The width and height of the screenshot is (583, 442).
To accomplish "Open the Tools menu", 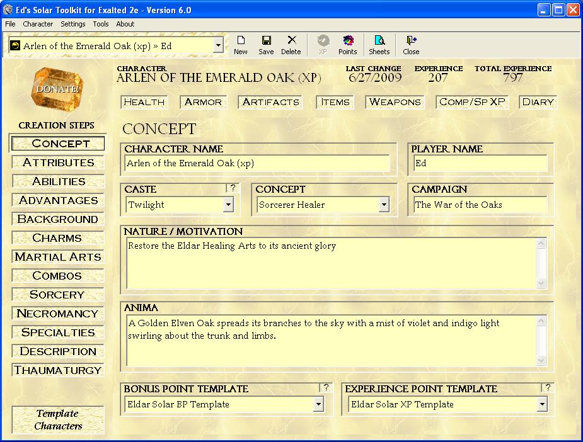I will point(101,24).
